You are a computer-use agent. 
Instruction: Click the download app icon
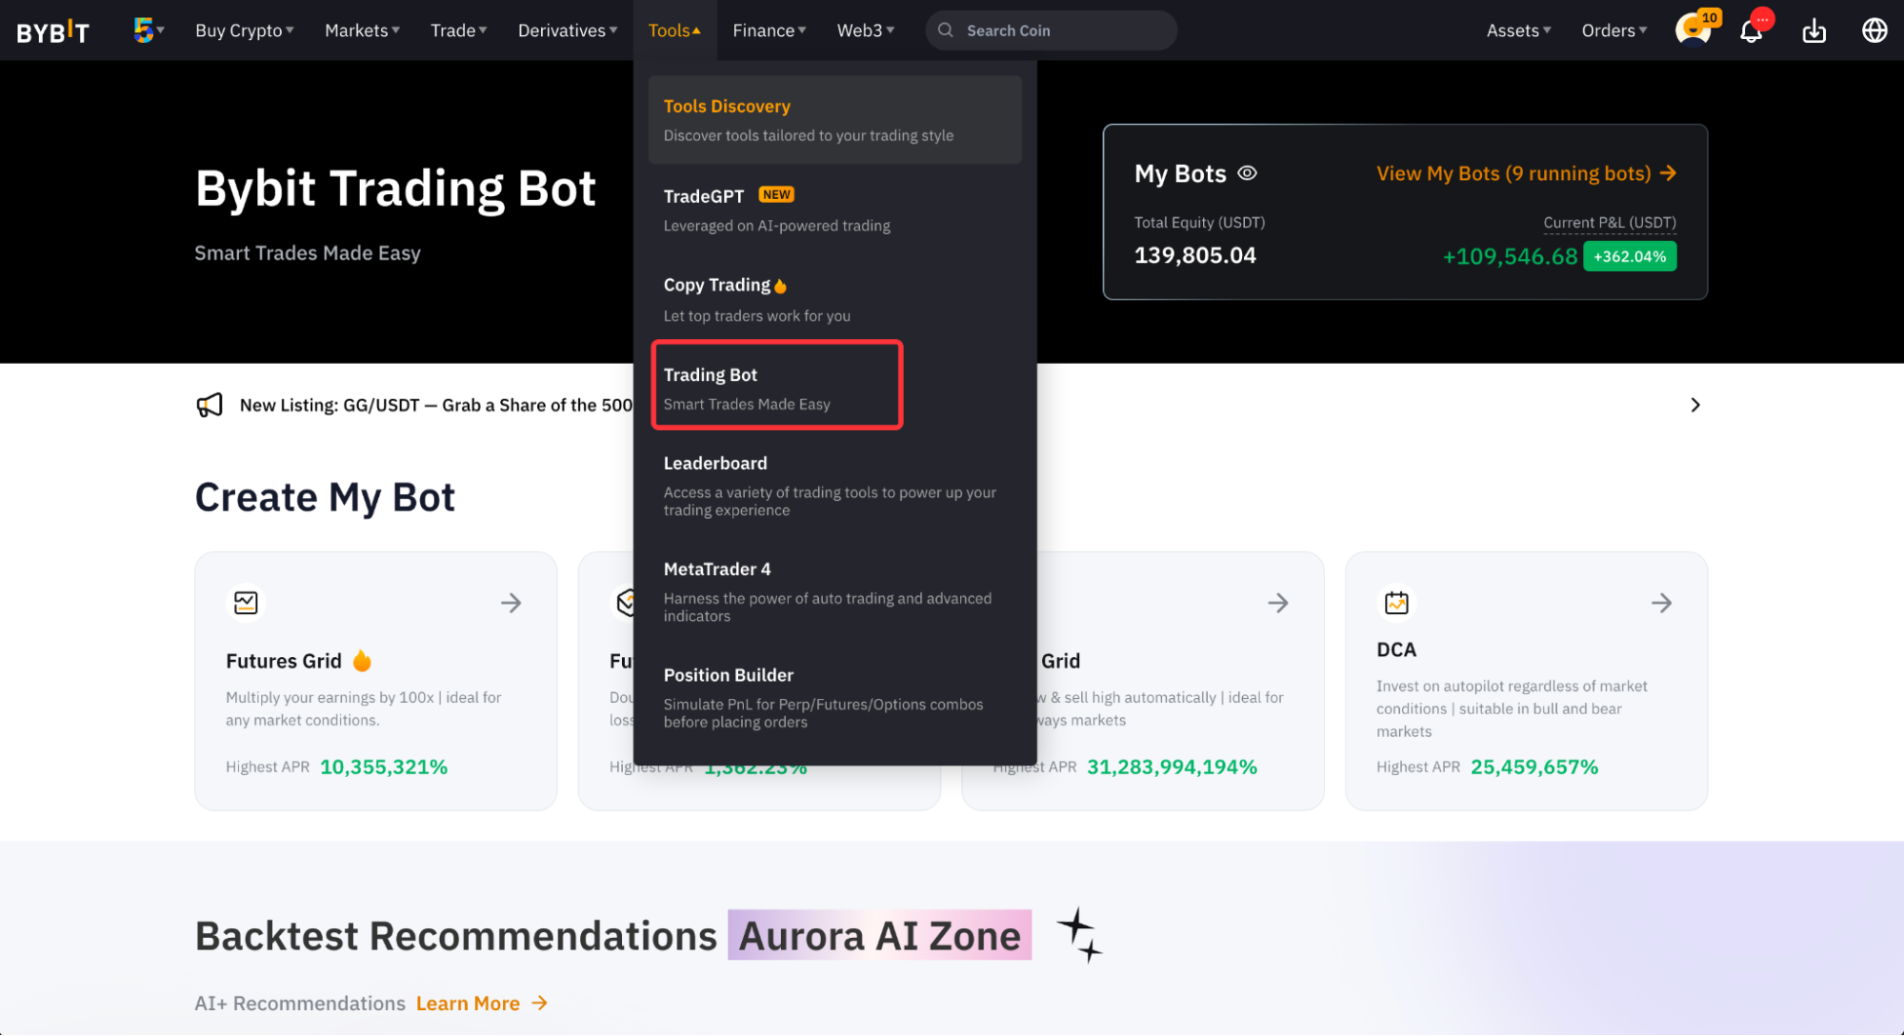click(x=1814, y=31)
